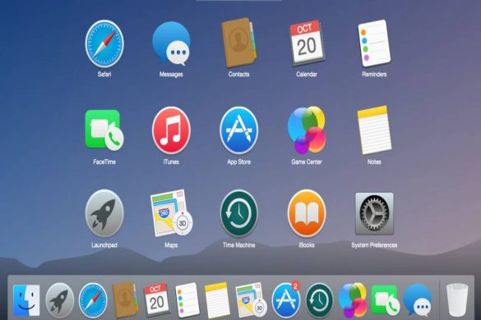Launch the Game Center icon in the app grid
Viewport: 481px width, 320px height.
click(x=307, y=130)
